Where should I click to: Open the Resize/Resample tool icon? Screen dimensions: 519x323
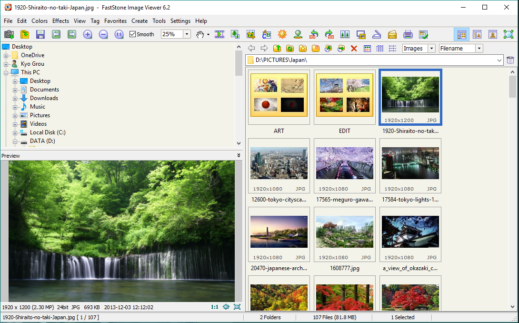coord(235,34)
